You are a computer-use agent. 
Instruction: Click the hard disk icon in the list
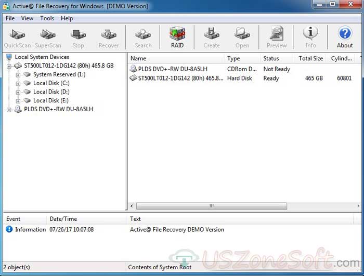(133, 78)
